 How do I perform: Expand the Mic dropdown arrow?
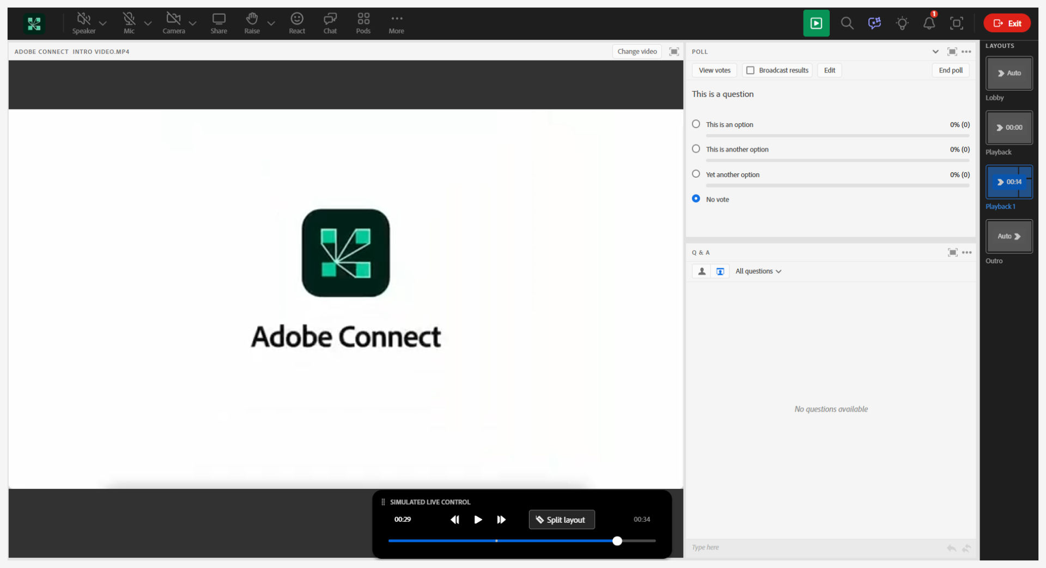[x=148, y=23]
